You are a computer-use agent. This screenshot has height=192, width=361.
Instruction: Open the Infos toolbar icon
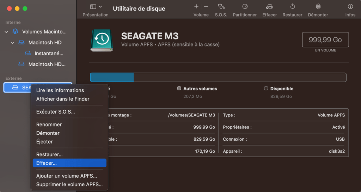(350, 6)
